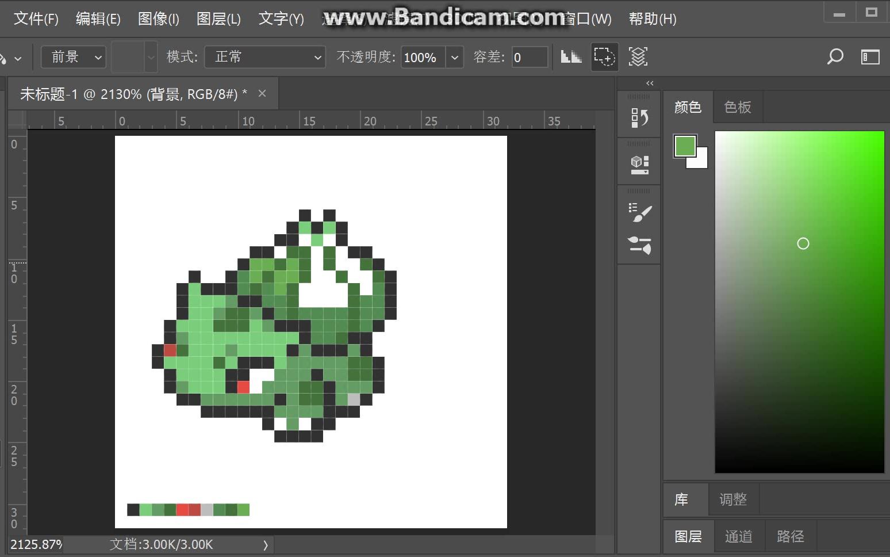Open the status bar info arrow
890x557 pixels.
tap(265, 544)
